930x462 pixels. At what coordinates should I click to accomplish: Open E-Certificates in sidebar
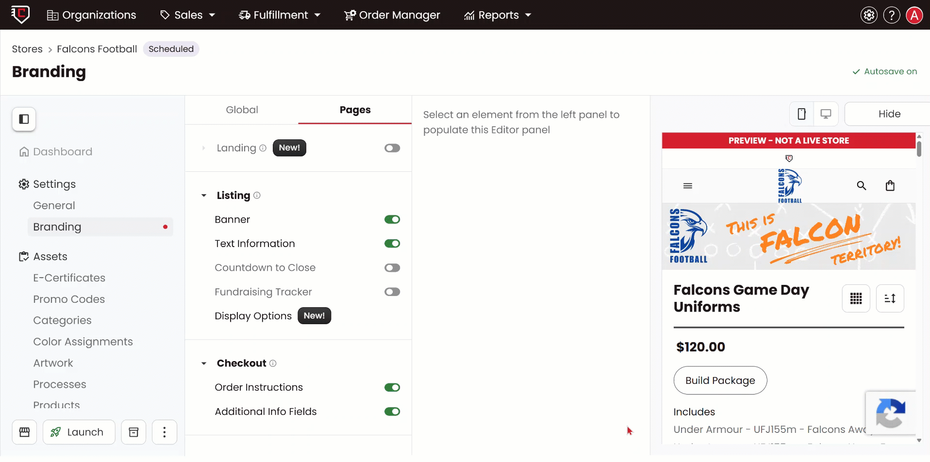69,278
